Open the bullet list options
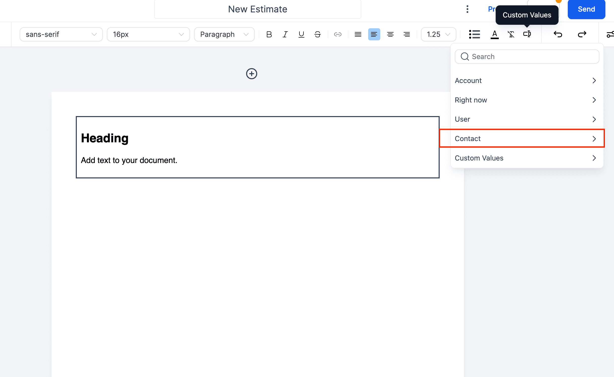This screenshot has width=614, height=377. point(475,34)
